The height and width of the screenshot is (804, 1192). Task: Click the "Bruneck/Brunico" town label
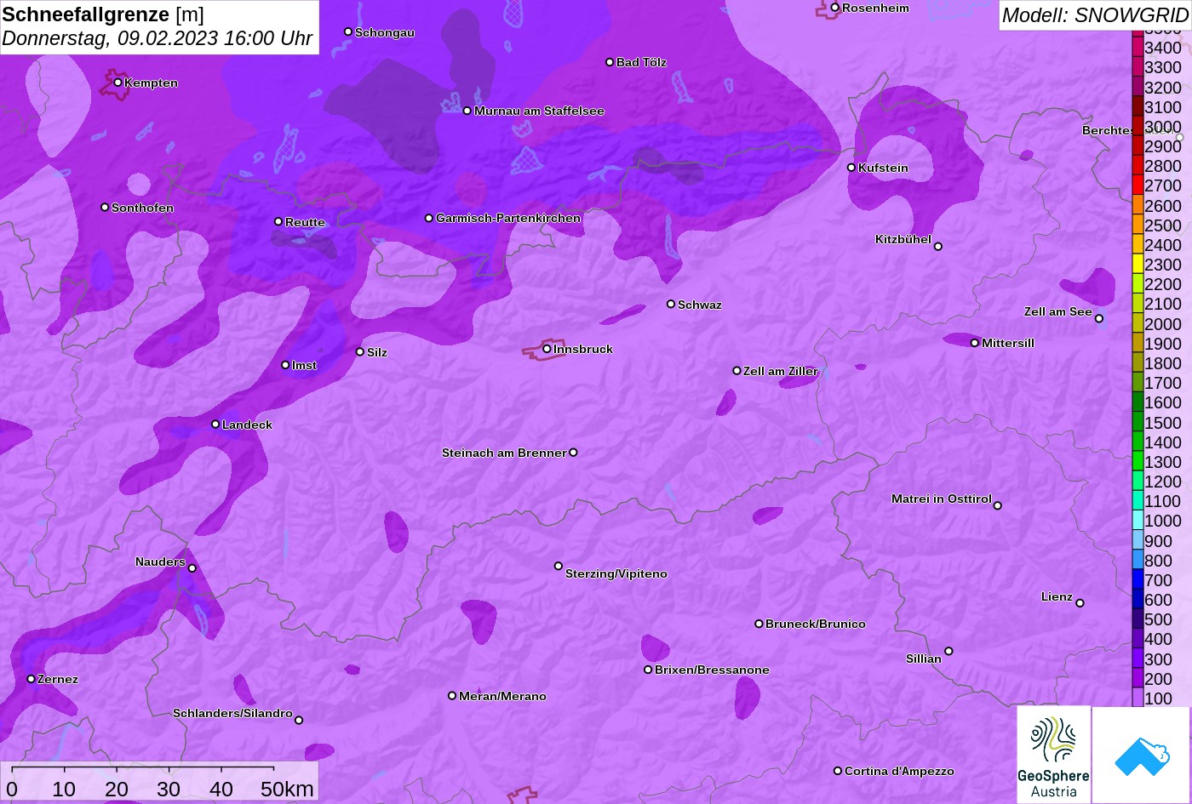pos(816,624)
